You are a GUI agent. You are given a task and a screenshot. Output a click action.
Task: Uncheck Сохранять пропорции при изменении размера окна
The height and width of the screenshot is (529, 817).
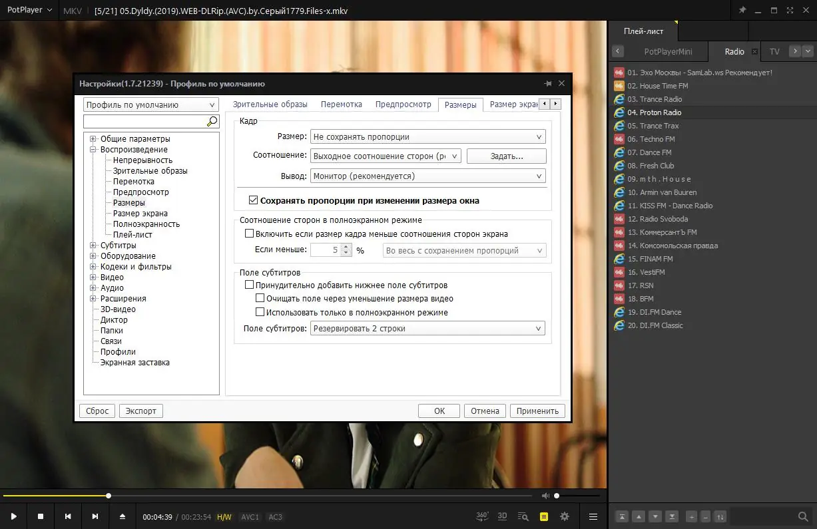(x=253, y=200)
